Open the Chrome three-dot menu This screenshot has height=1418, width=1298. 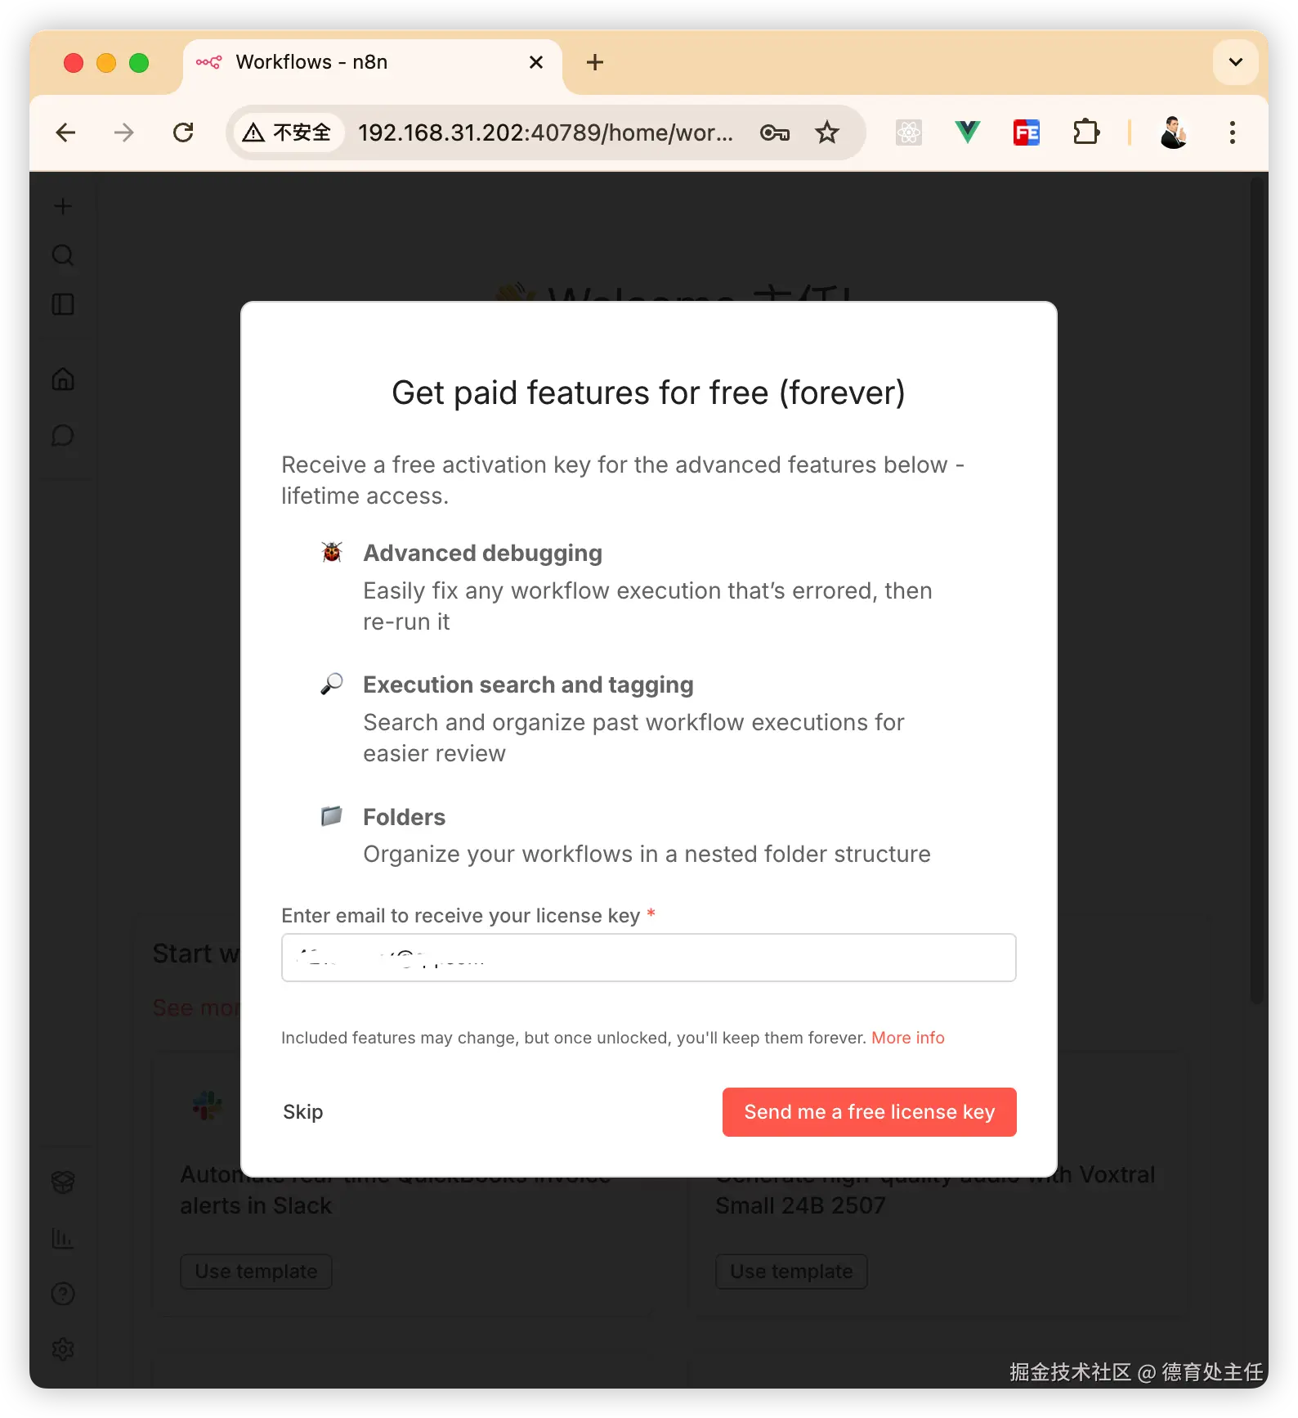tap(1232, 132)
